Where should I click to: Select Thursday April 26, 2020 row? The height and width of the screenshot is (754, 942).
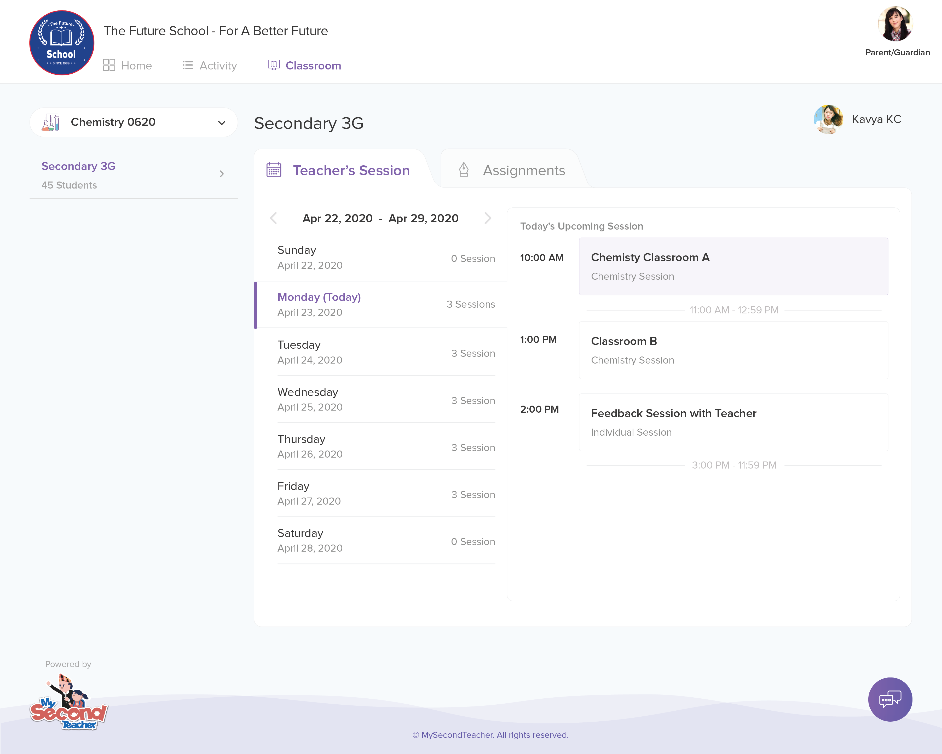pyautogui.click(x=386, y=447)
